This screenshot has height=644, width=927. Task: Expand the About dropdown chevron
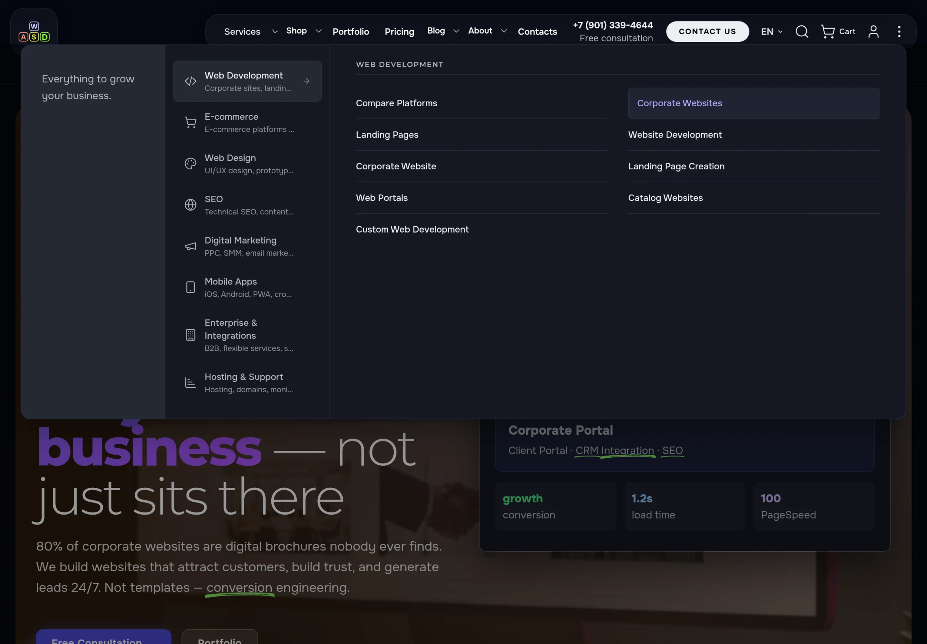point(504,31)
